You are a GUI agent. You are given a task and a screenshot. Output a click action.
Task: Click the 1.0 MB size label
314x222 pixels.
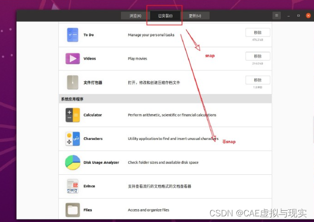click(258, 87)
